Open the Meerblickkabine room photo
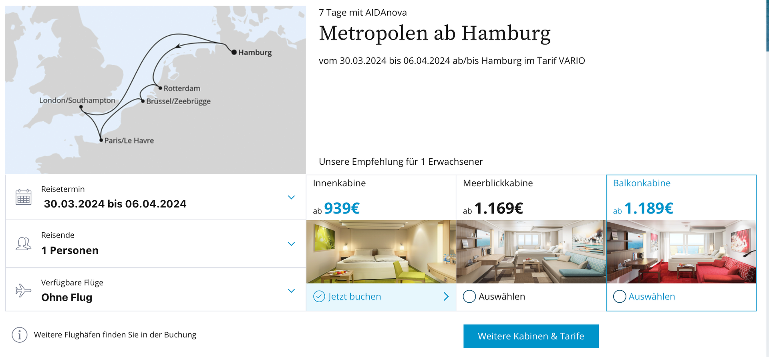Viewport: 769px width, 357px height. (x=531, y=252)
